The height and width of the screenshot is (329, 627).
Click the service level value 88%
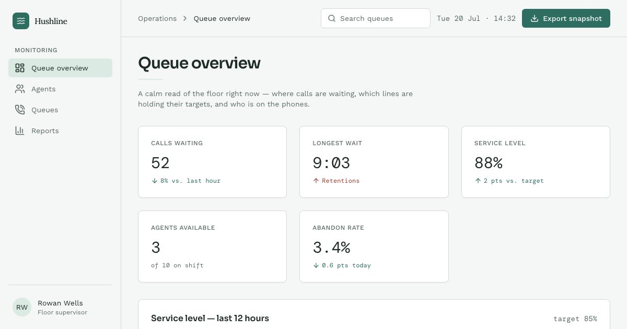489,163
